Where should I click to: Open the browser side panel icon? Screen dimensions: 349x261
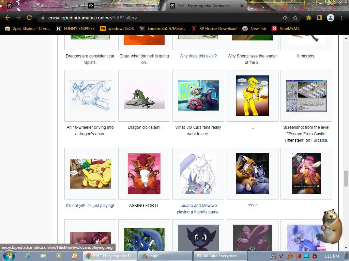[320, 18]
